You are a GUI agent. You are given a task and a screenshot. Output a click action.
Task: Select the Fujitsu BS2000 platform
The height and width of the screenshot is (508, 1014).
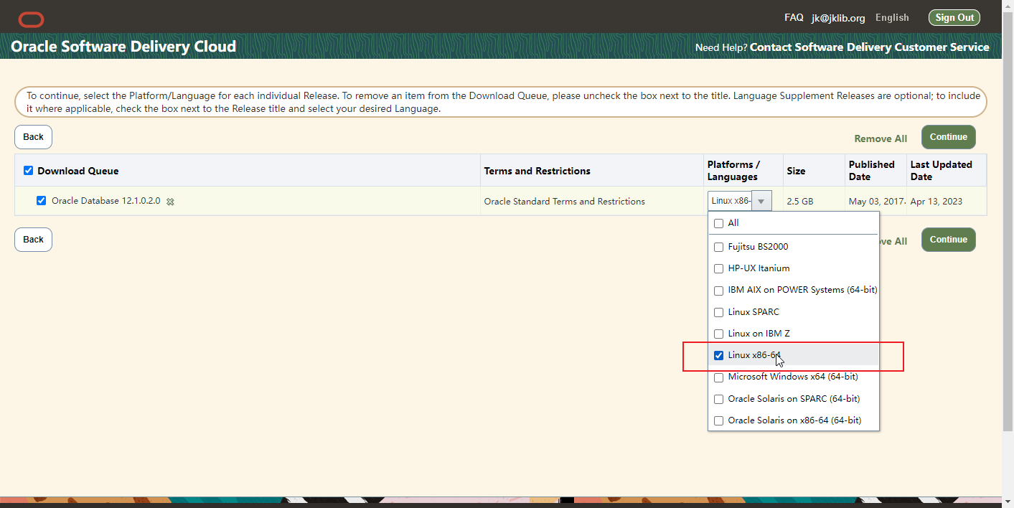(x=718, y=247)
